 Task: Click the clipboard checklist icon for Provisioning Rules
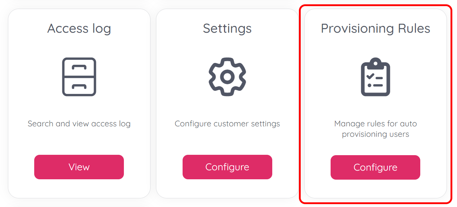pos(375,77)
